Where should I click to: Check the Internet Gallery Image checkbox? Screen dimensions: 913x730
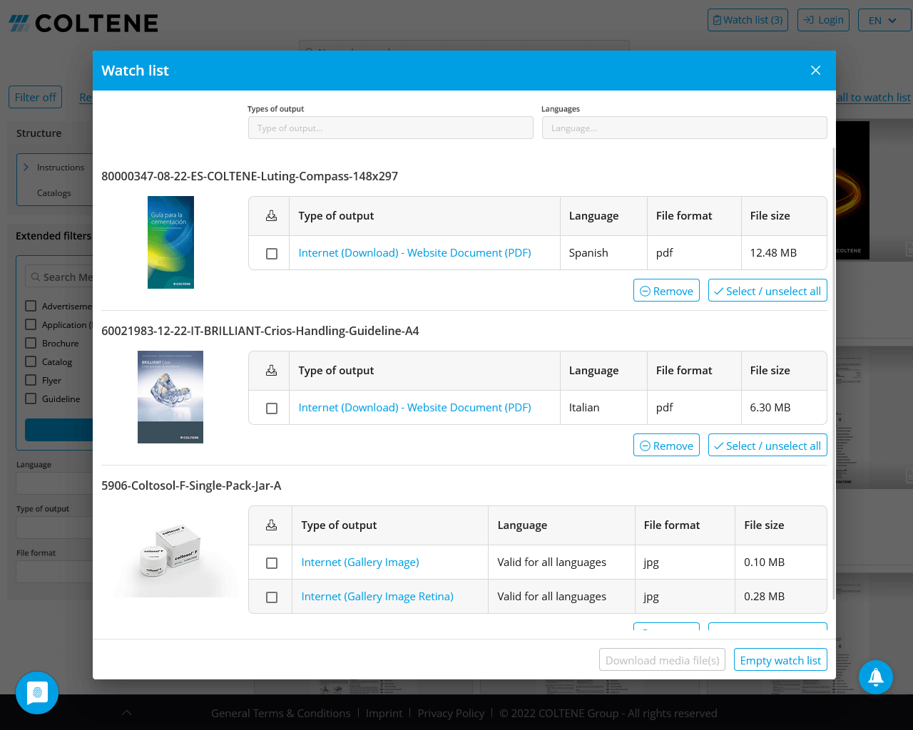272,563
